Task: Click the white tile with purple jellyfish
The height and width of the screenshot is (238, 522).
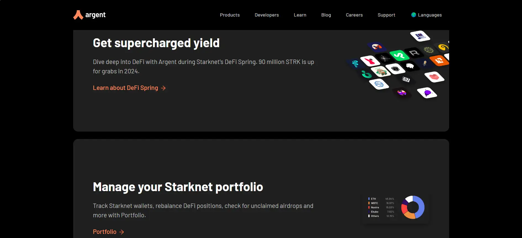Action: coord(427,93)
